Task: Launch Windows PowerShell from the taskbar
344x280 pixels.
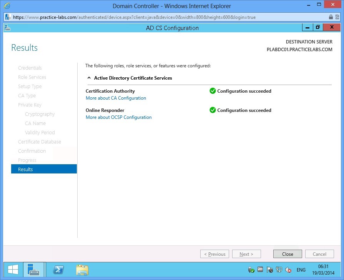Action: (58, 270)
